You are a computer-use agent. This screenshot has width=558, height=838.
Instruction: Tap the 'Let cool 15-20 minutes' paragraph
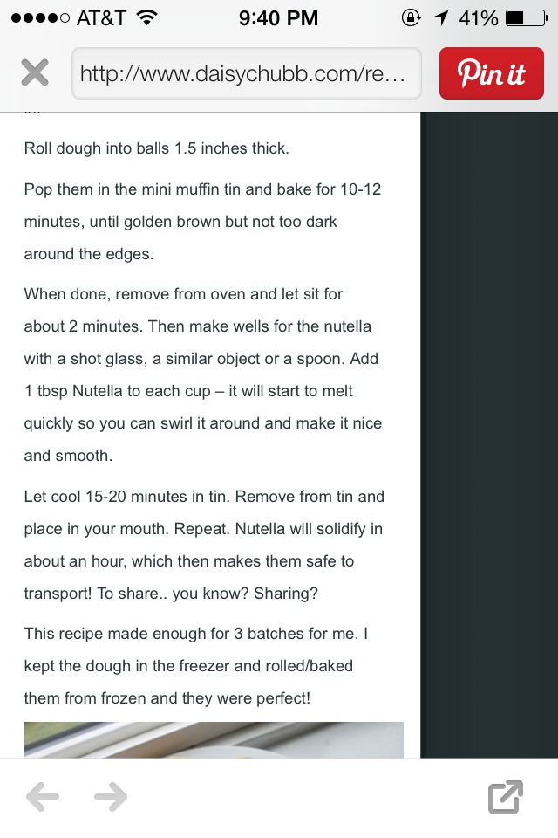pos(204,545)
